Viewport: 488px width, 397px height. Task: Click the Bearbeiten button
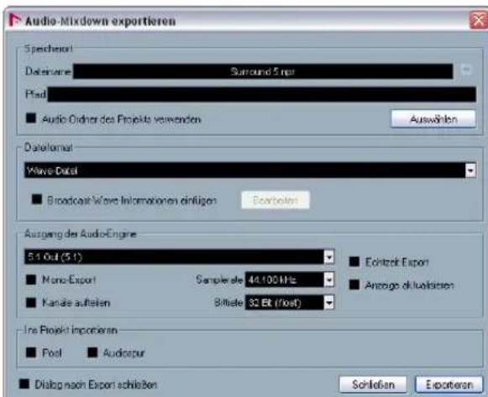click(275, 201)
